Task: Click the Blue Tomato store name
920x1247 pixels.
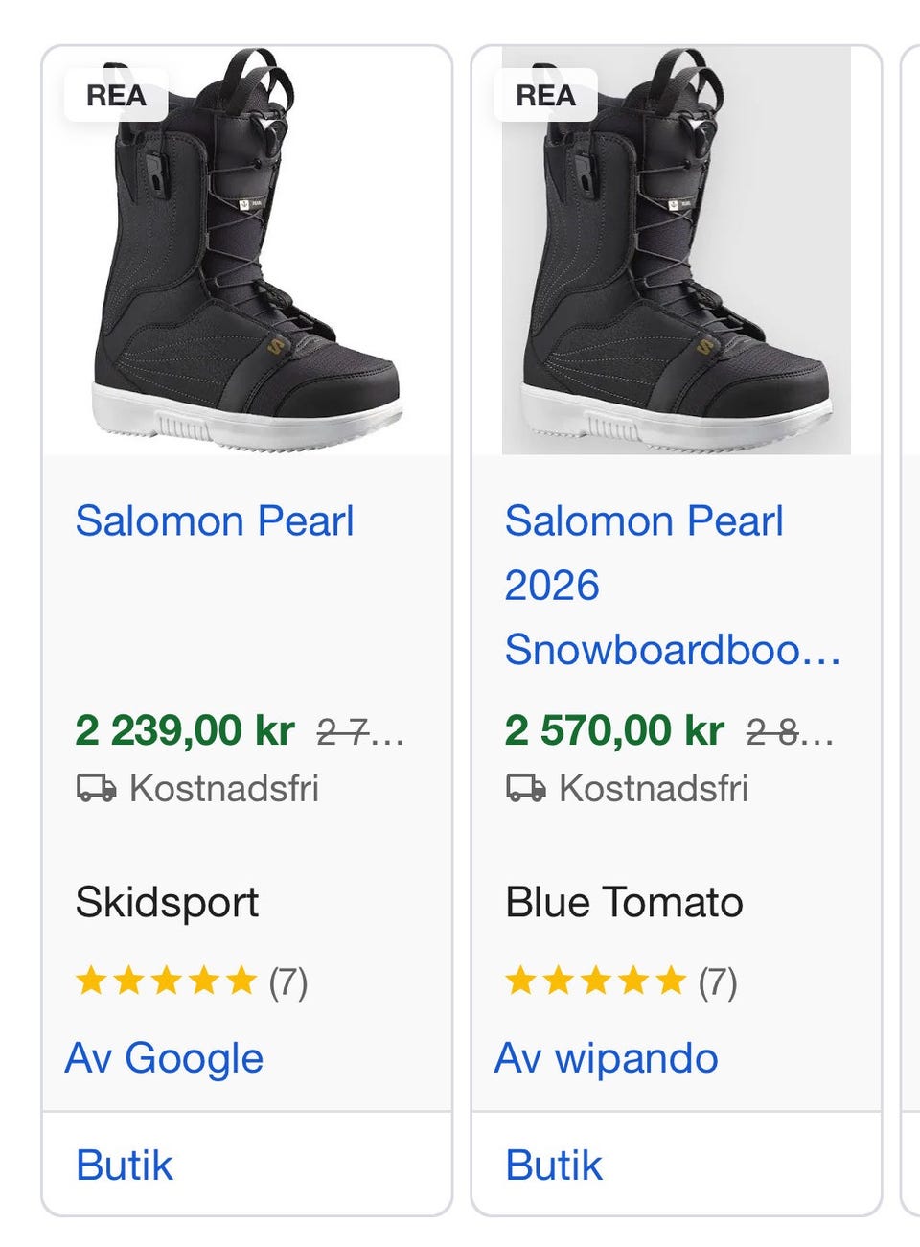Action: click(624, 902)
